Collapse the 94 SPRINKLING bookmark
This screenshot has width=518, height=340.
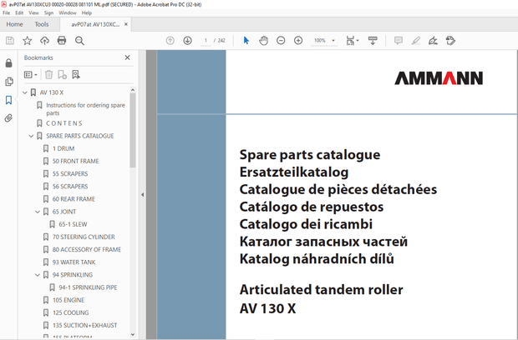click(38, 275)
